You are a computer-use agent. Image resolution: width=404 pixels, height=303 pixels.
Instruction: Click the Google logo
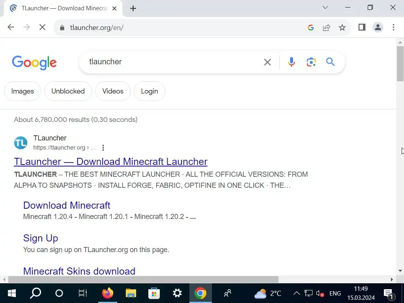[34, 62]
